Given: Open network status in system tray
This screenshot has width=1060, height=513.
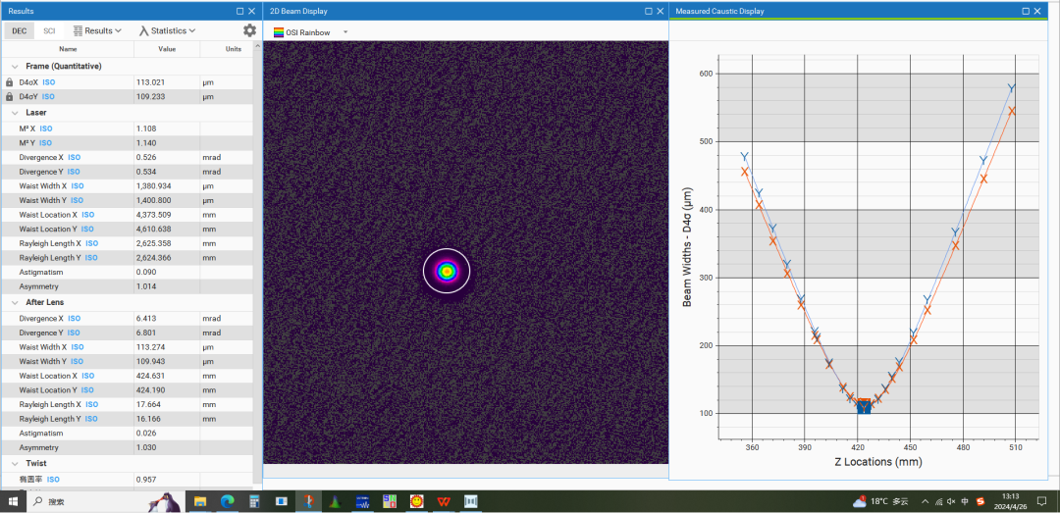Looking at the screenshot, I should (937, 501).
